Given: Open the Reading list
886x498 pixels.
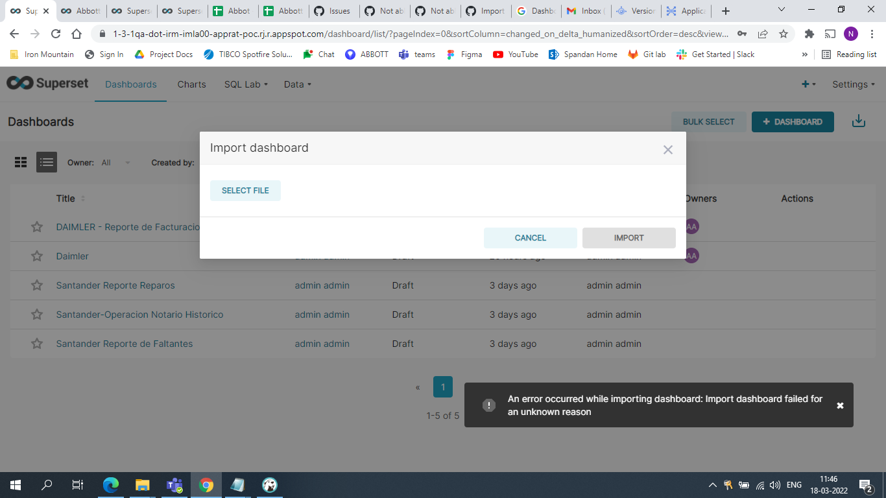Looking at the screenshot, I should (x=849, y=54).
